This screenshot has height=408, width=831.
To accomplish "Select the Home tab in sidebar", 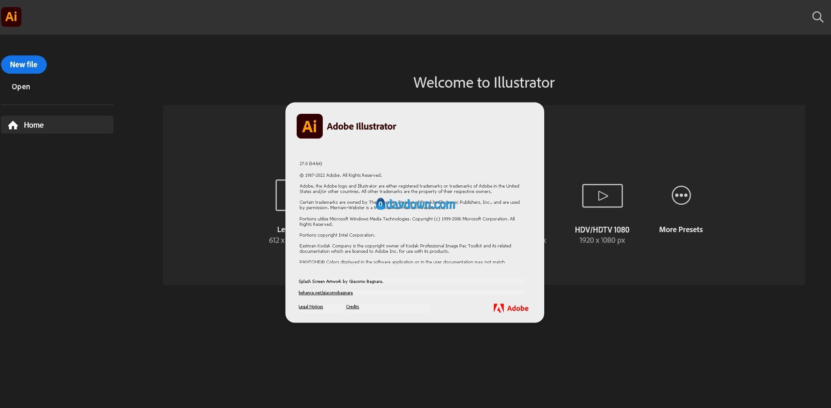I will 57,125.
